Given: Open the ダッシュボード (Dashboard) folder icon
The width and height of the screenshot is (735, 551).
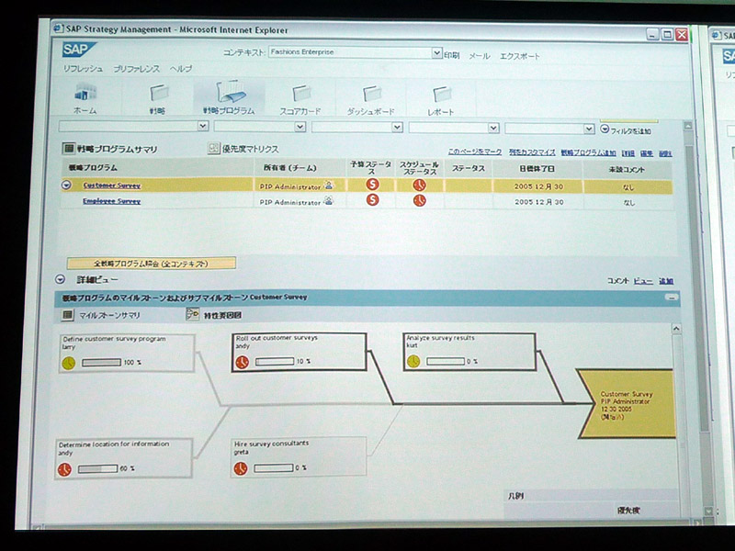Looking at the screenshot, I should tap(372, 94).
